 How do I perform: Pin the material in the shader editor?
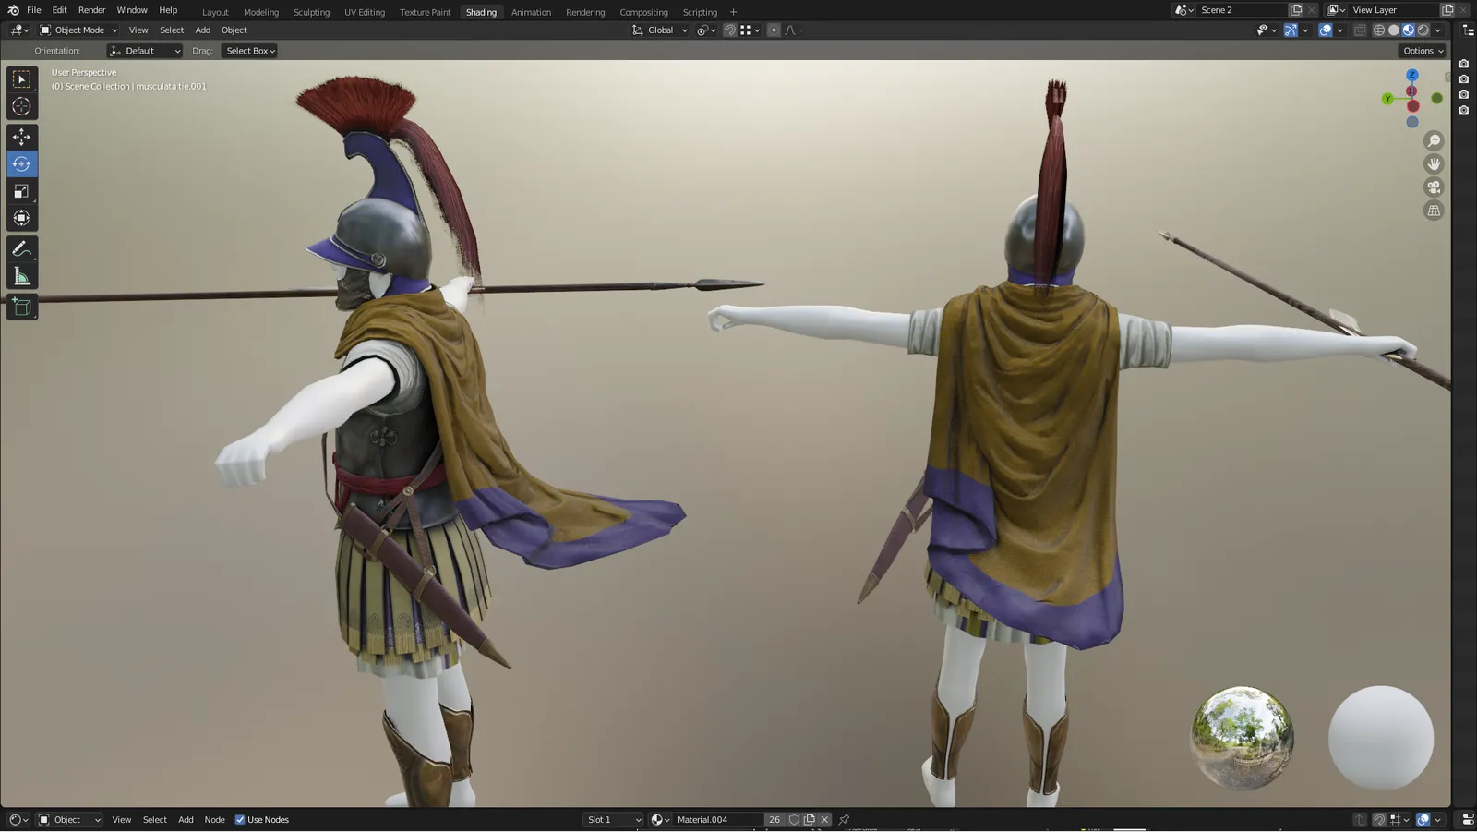click(844, 820)
